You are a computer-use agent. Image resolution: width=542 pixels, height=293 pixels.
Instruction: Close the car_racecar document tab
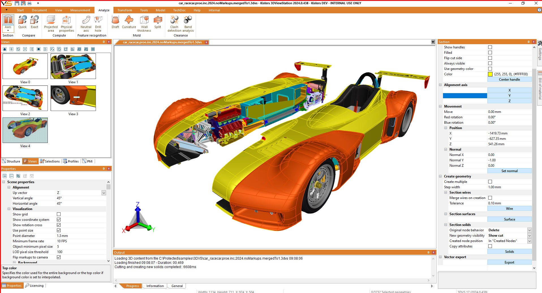207,42
